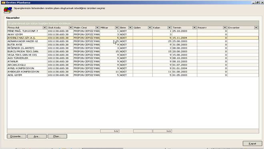Viewport: 264px width, 149px height.
Task: Select the ADIL GIYIM row
Action: tap(133, 75)
